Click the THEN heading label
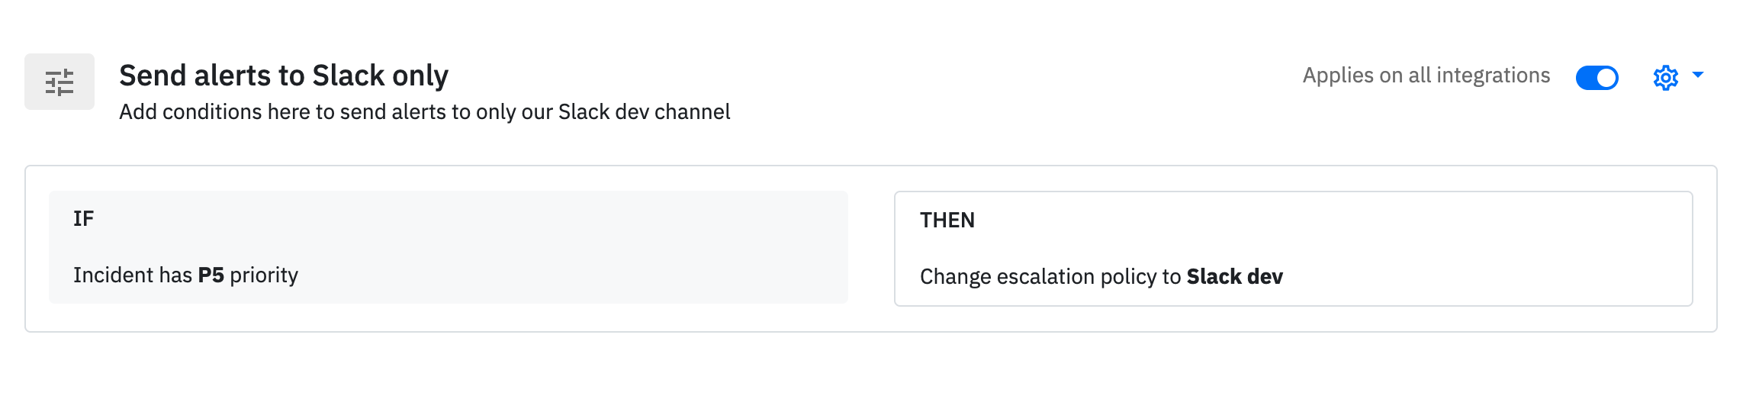Screen dimensions: 1759x412 tap(947, 220)
